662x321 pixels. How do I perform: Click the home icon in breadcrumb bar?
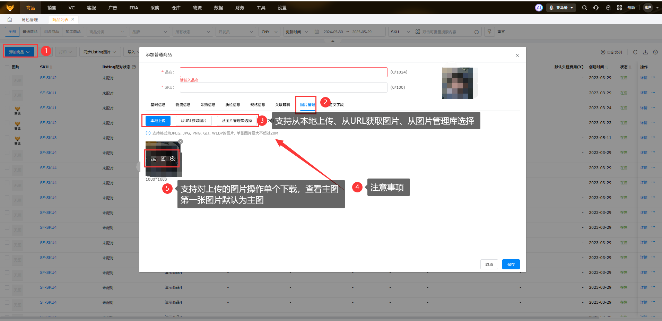[10, 19]
